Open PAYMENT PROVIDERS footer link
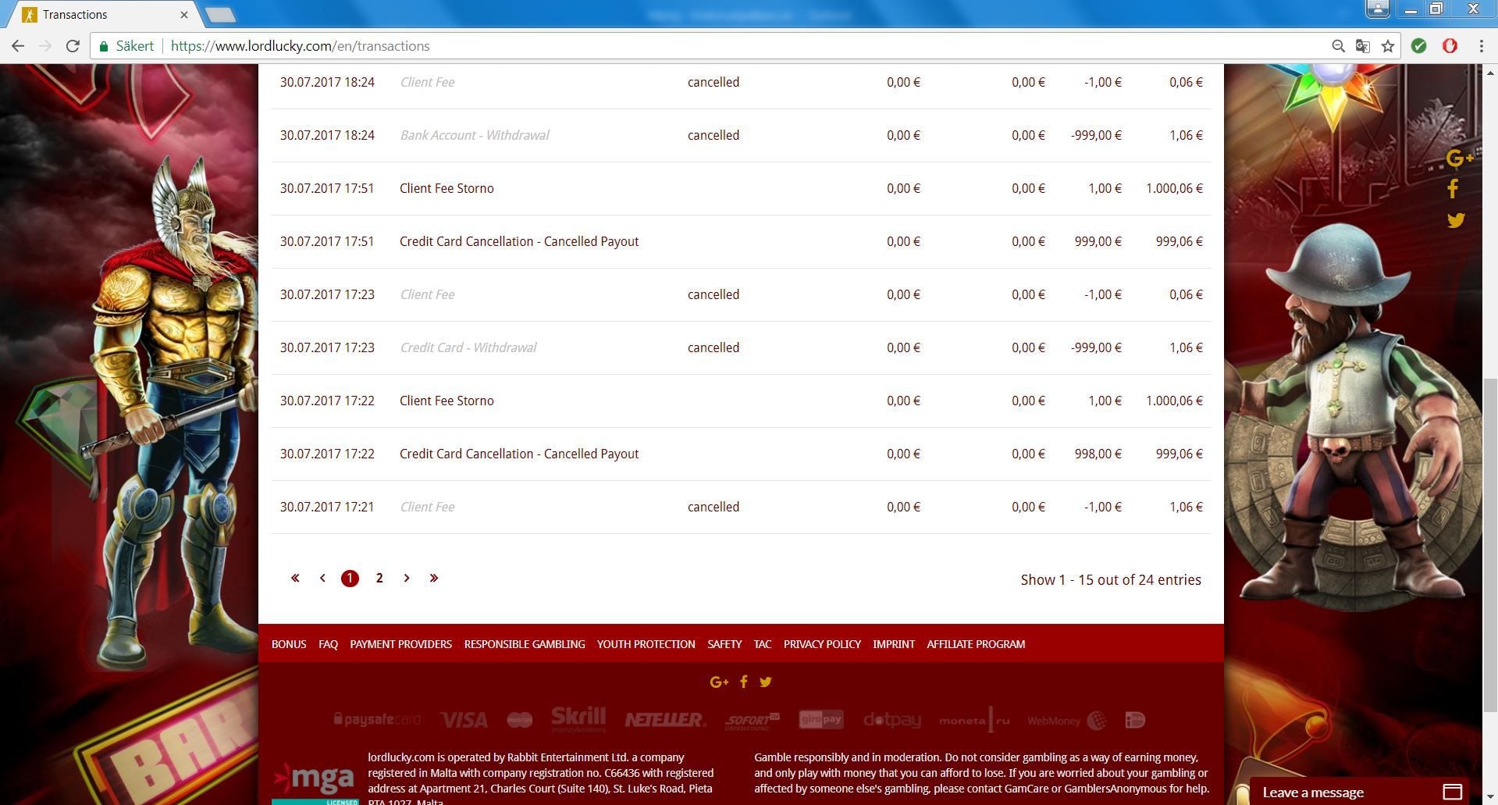The height and width of the screenshot is (805, 1498). pyautogui.click(x=400, y=644)
